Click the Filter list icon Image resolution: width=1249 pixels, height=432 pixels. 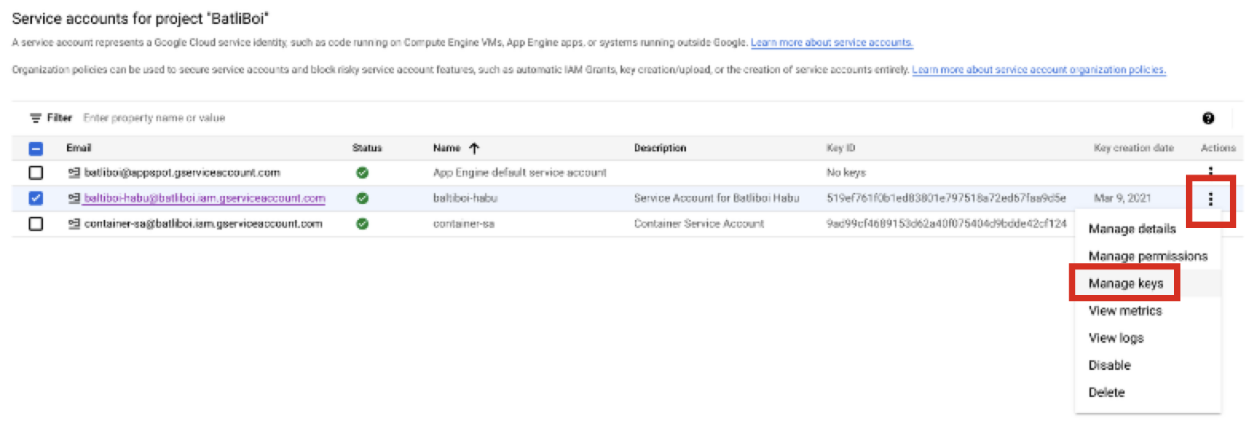tap(36, 118)
